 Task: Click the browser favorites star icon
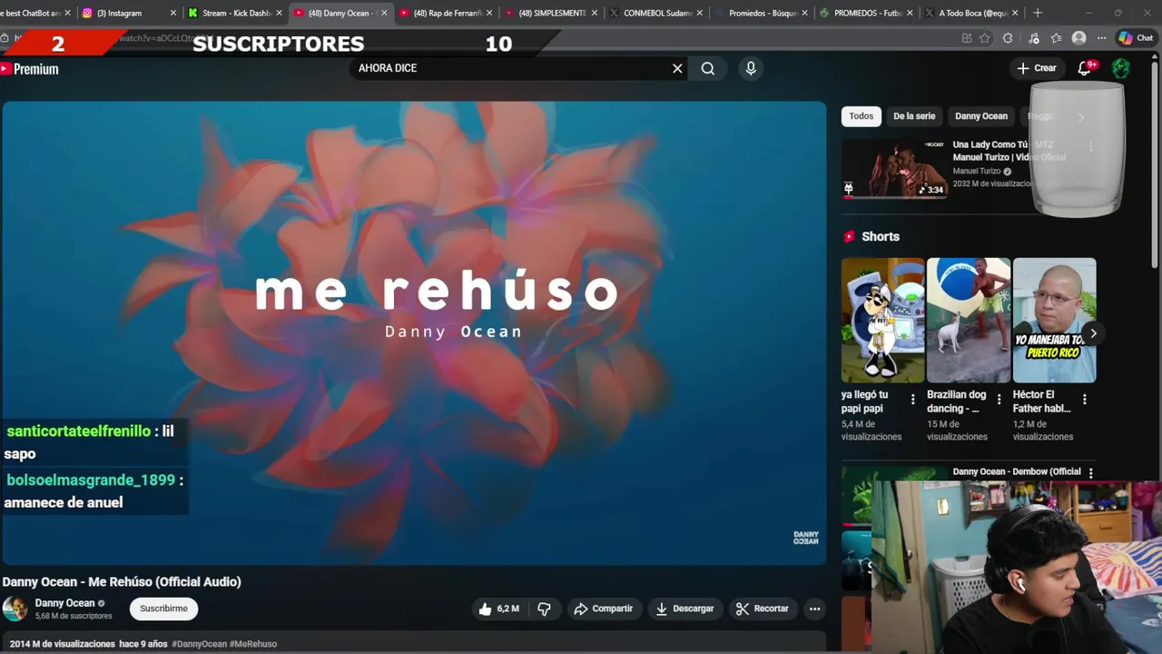point(985,38)
